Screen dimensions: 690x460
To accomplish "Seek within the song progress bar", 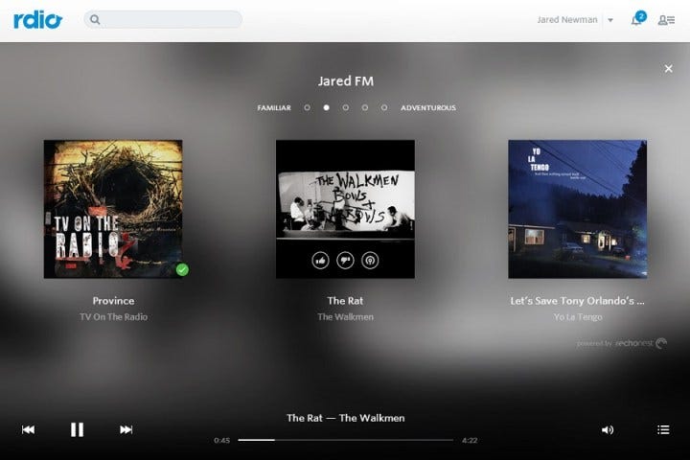I will click(345, 440).
